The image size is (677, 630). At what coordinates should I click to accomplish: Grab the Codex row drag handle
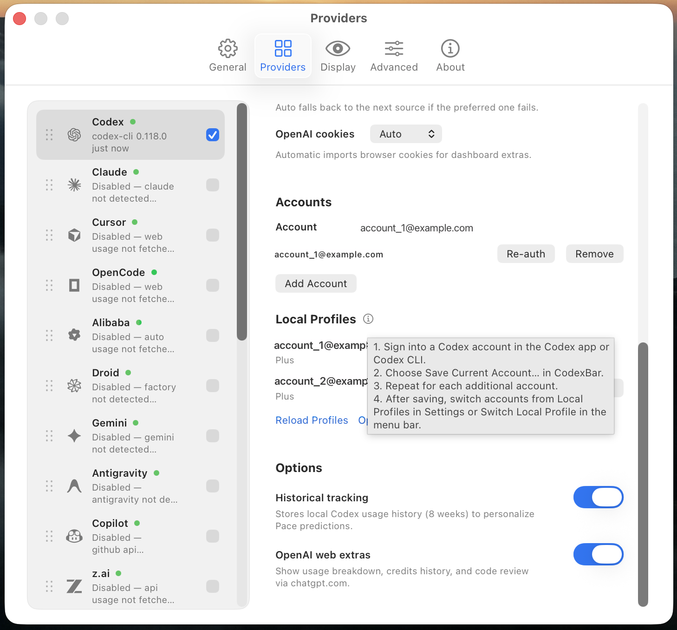pyautogui.click(x=49, y=135)
